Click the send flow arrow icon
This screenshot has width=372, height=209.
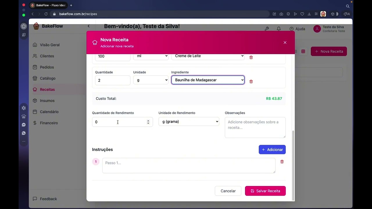[295, 14]
